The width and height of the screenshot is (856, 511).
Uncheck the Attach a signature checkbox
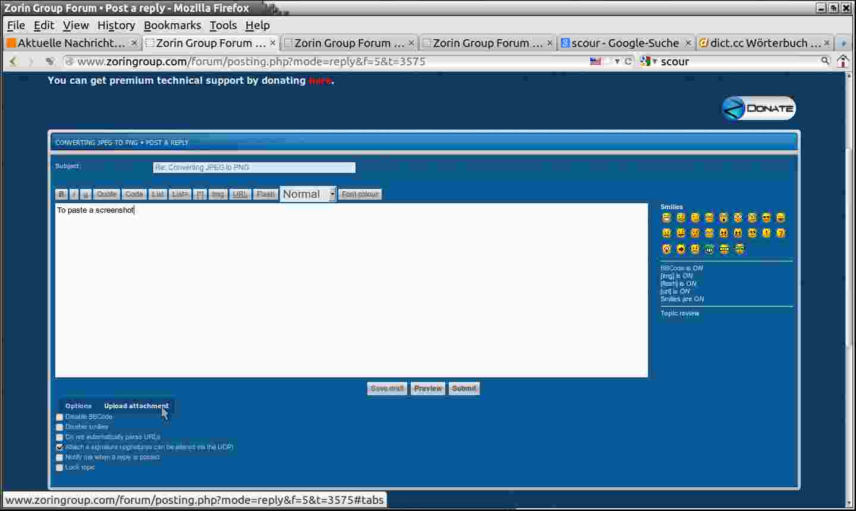pyautogui.click(x=59, y=447)
